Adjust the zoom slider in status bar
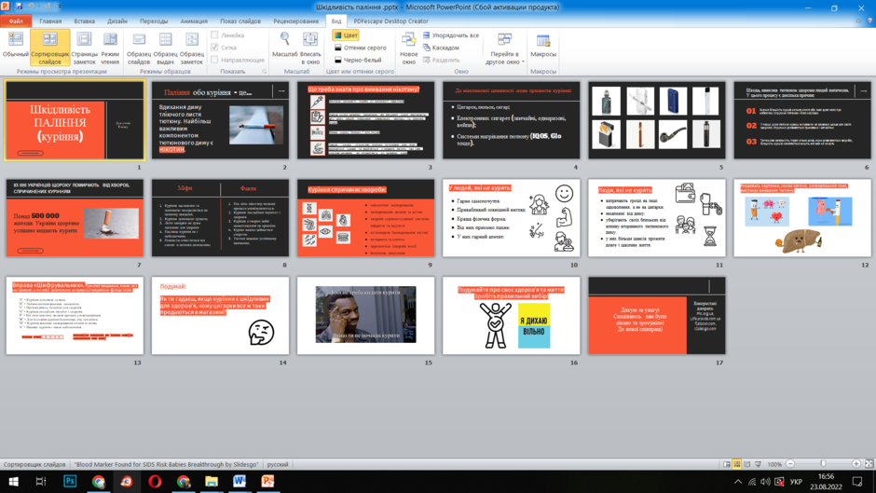 pos(823,464)
